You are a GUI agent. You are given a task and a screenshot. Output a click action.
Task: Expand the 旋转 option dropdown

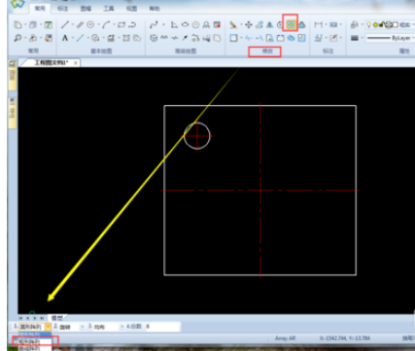point(82,327)
